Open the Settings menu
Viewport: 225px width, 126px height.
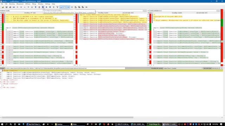coord(47,4)
